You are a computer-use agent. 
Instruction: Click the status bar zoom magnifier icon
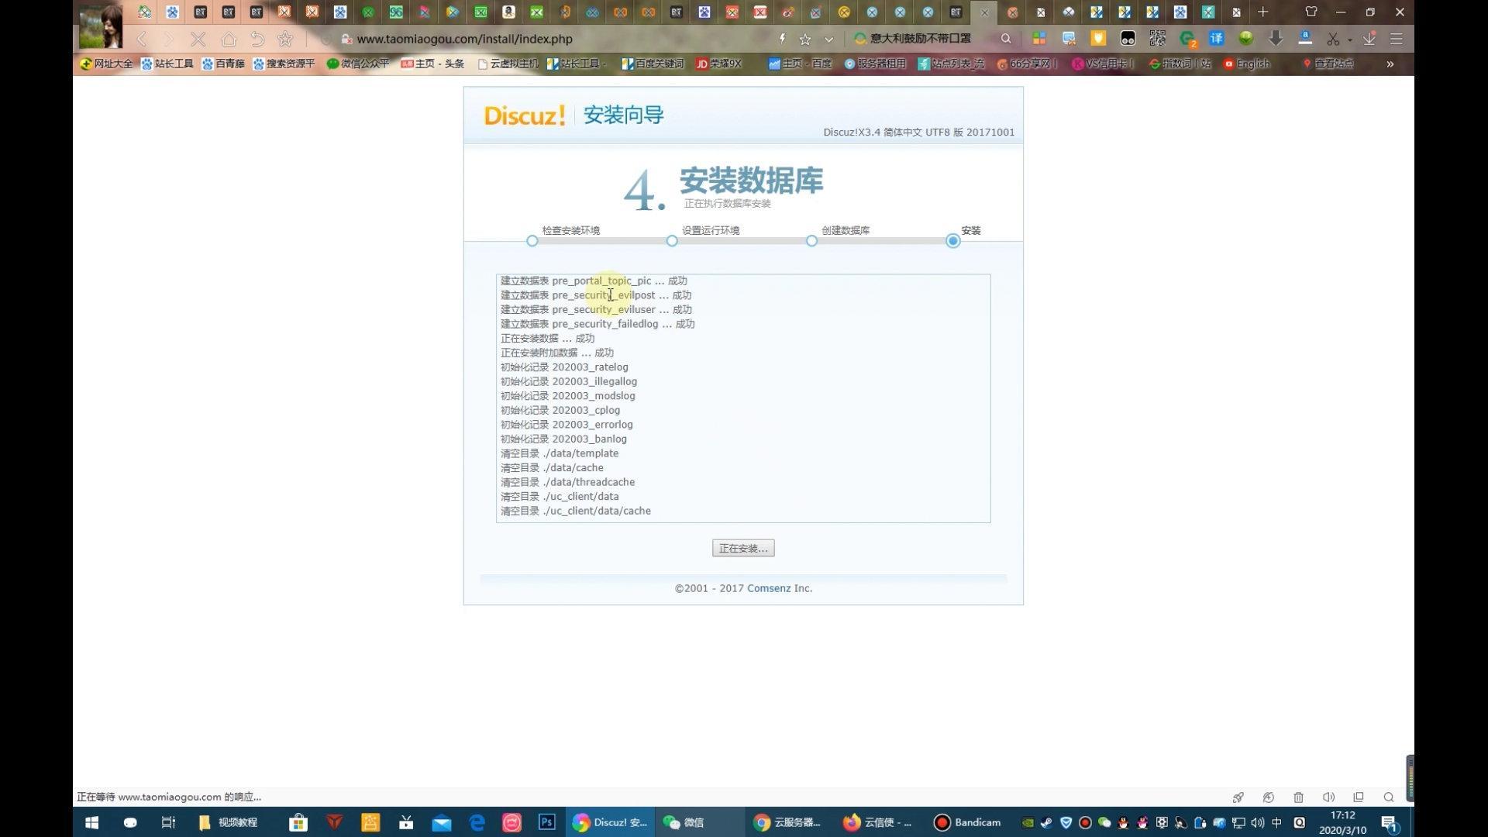pyautogui.click(x=1389, y=797)
